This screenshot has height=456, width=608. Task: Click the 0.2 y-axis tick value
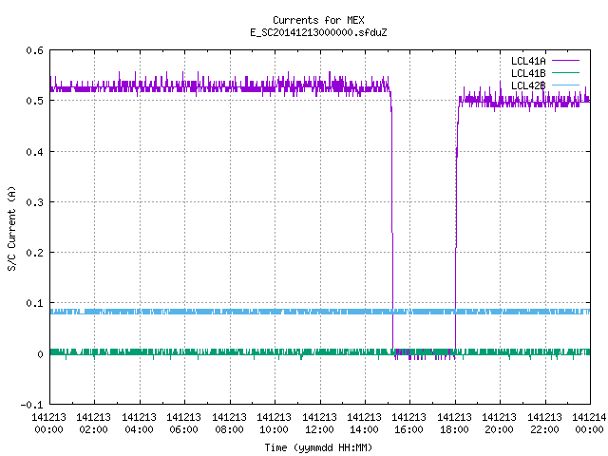click(34, 253)
